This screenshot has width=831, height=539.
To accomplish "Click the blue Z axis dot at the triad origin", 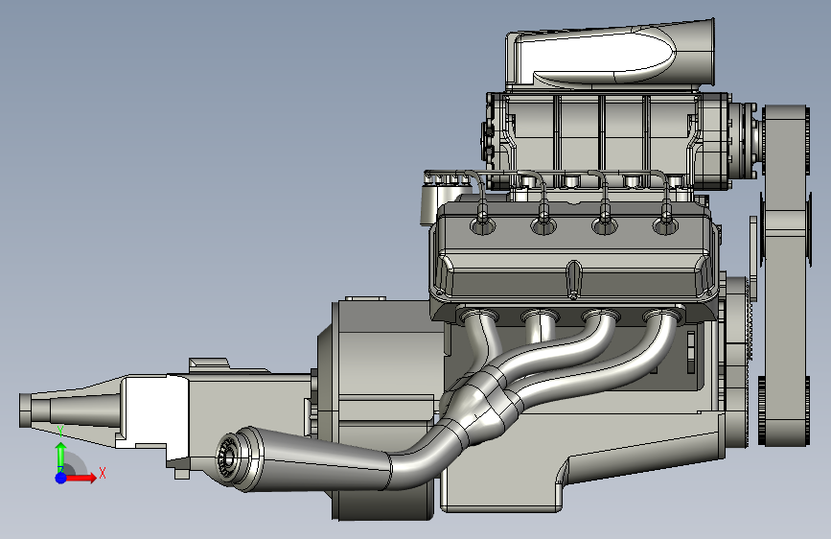I will [60, 478].
